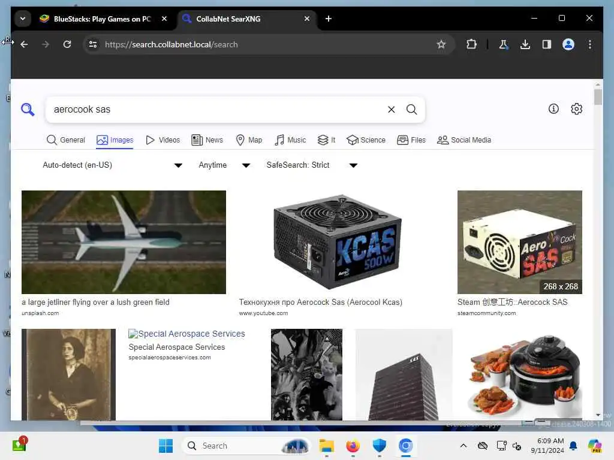
Task: View site information icon in address bar
Action: [93, 44]
